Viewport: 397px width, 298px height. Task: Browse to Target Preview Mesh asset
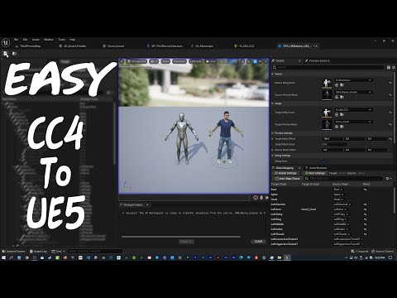342,127
